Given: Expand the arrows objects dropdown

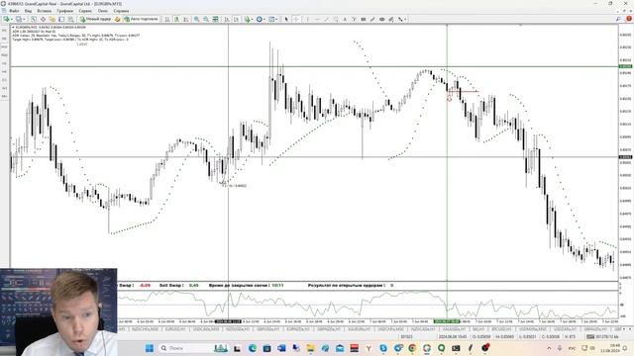Looking at the screenshot, I should [405, 19].
